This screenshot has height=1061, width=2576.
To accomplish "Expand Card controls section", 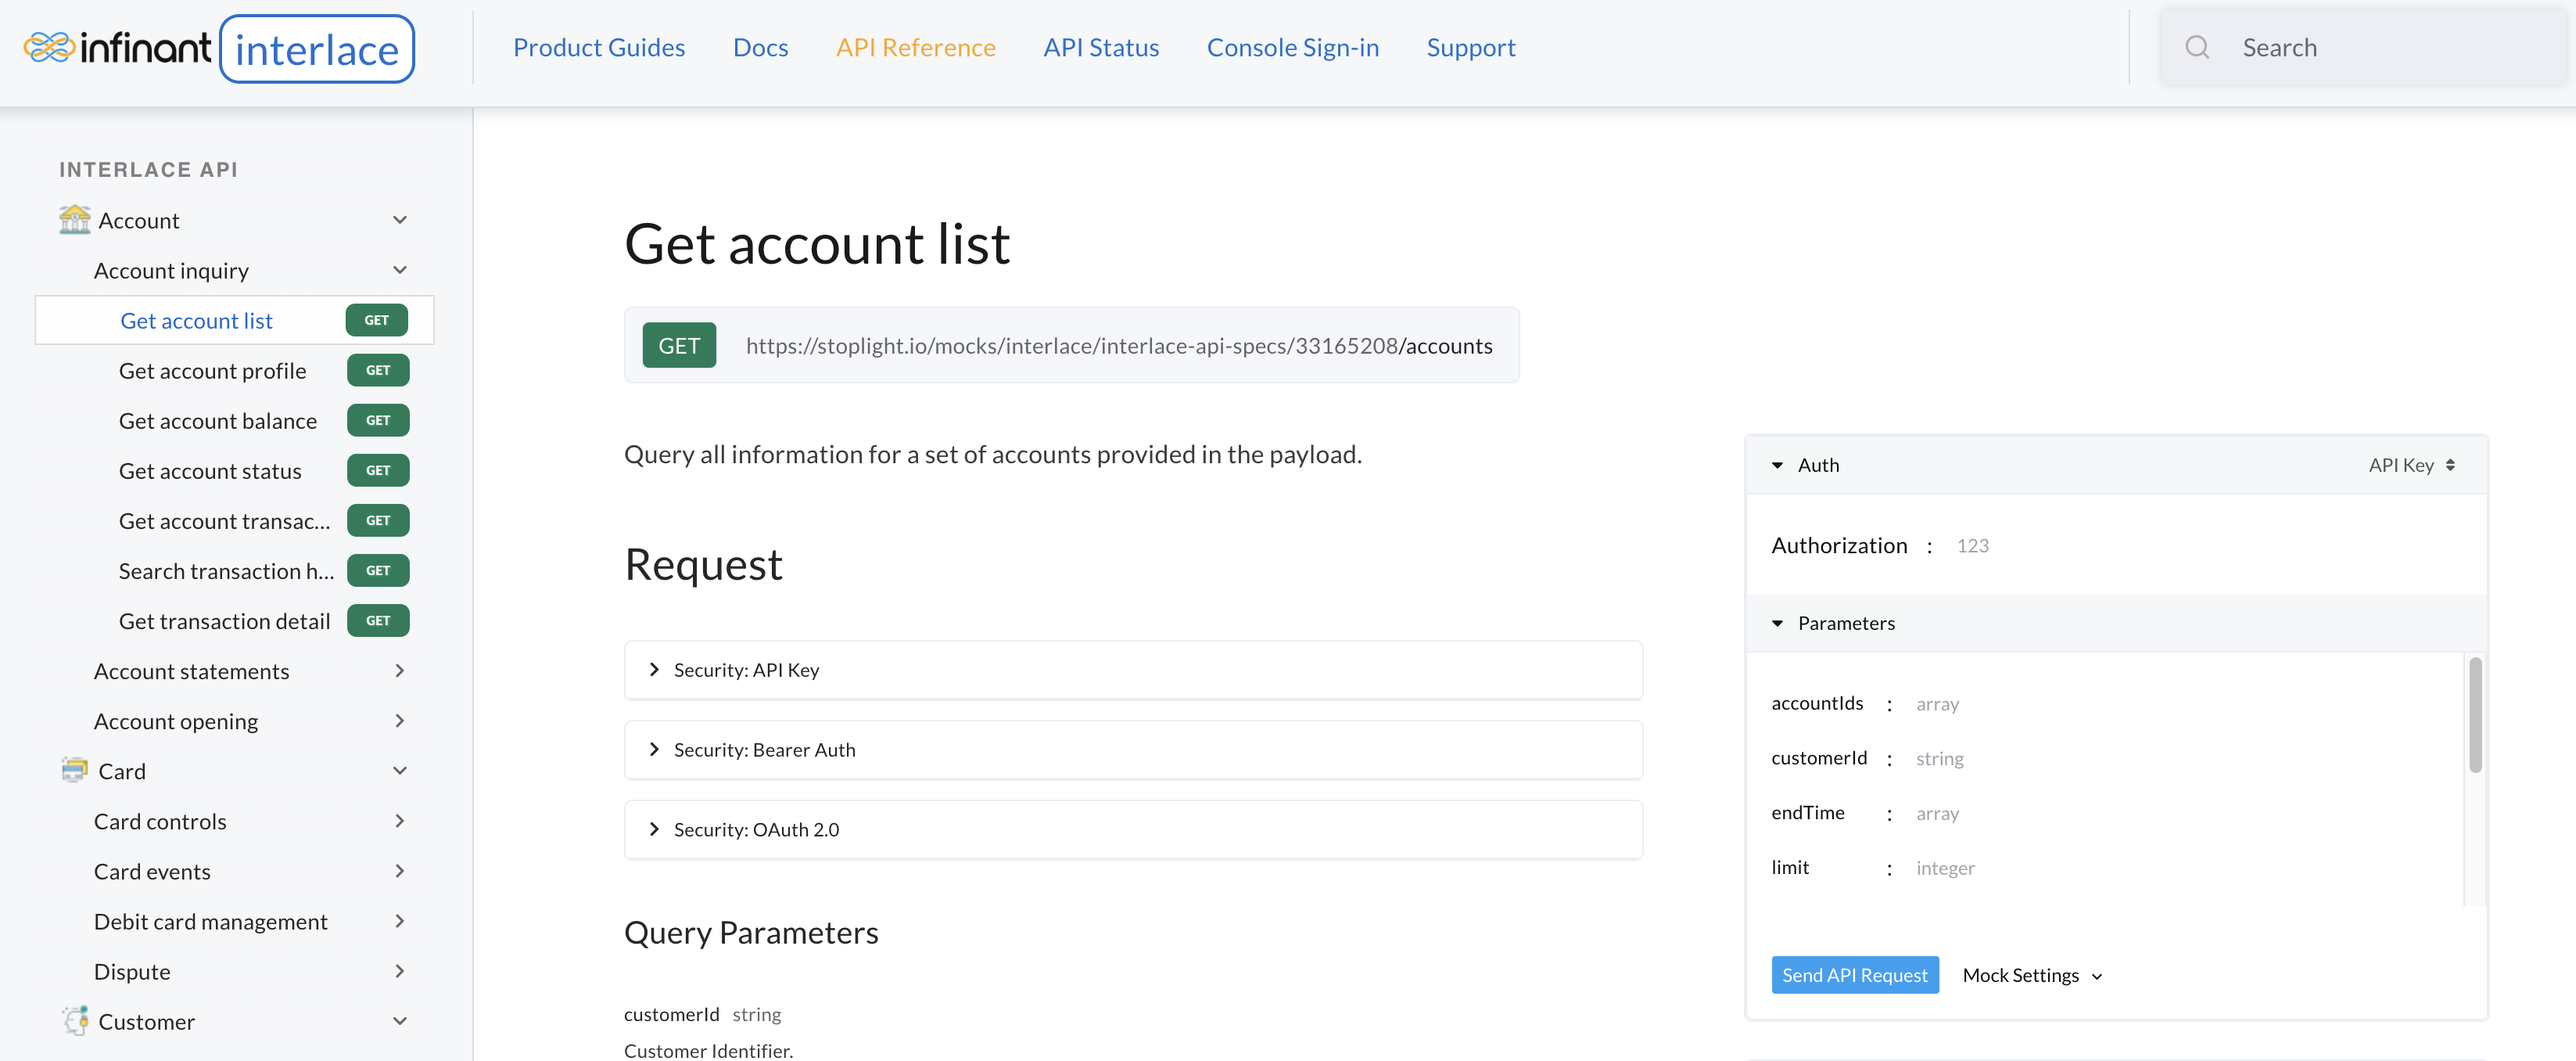I will pos(400,821).
